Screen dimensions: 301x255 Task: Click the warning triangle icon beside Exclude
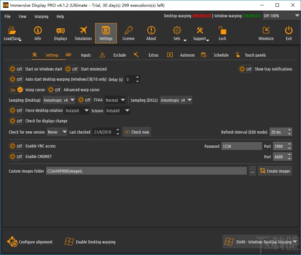pos(102,55)
